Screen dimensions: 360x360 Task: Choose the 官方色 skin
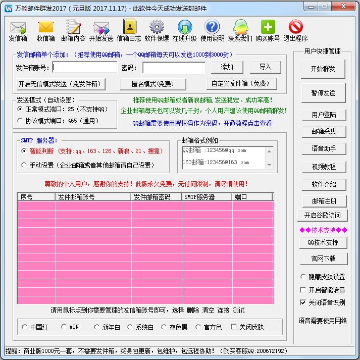[x=198, y=327]
